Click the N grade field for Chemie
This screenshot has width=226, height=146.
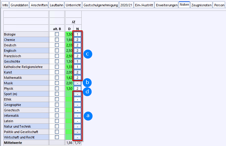click(77, 40)
